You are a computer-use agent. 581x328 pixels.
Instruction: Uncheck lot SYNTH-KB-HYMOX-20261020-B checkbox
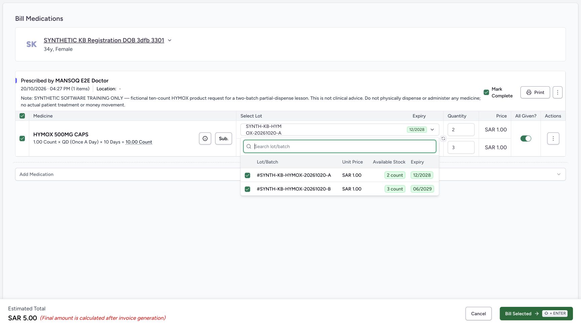(x=247, y=189)
